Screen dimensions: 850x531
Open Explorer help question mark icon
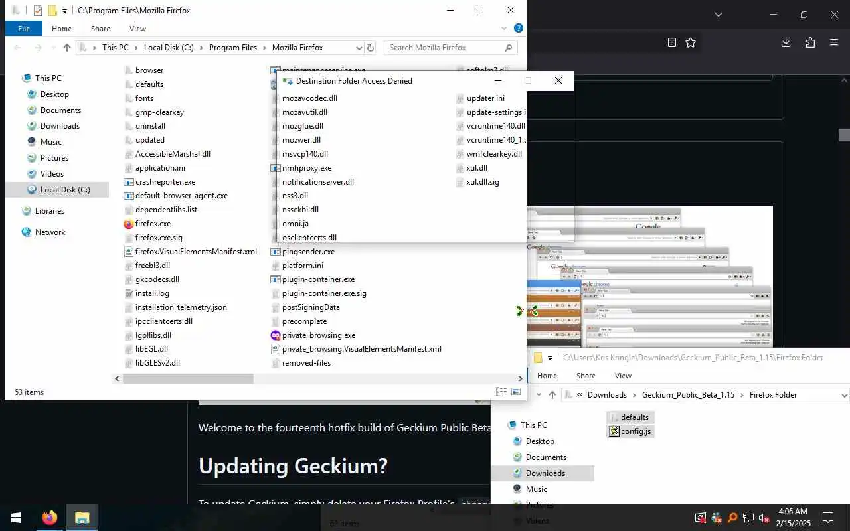519,28
